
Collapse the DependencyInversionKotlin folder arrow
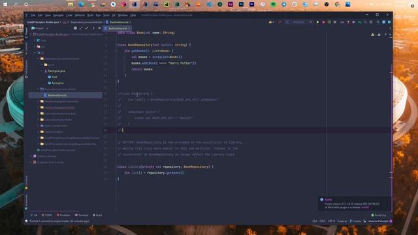pyautogui.click(x=38, y=89)
